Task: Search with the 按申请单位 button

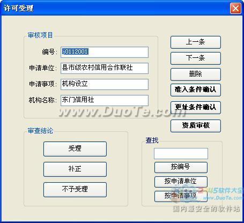Action: coord(181,182)
